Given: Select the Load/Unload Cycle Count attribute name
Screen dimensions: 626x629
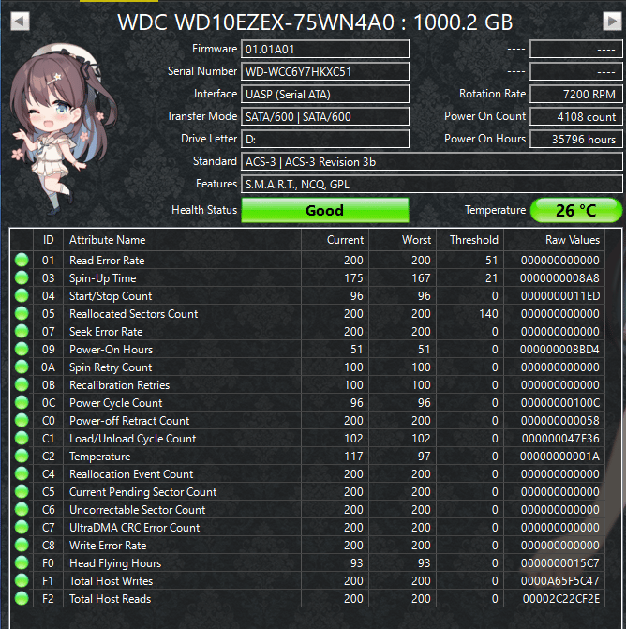Looking at the screenshot, I should pos(133,439).
